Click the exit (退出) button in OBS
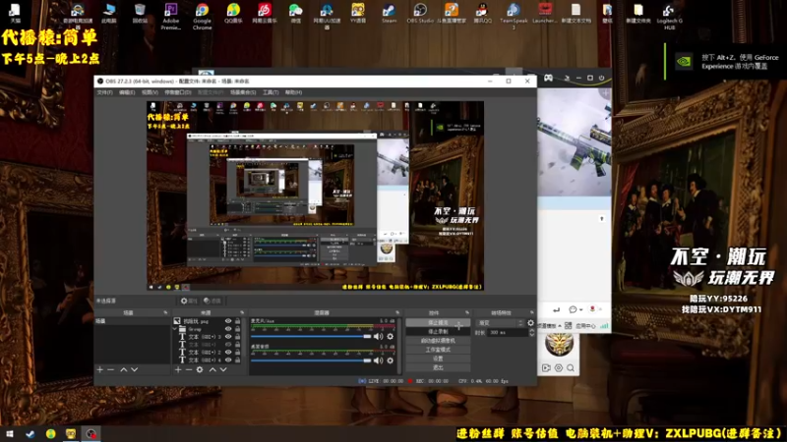This screenshot has width=787, height=442. pos(438,367)
